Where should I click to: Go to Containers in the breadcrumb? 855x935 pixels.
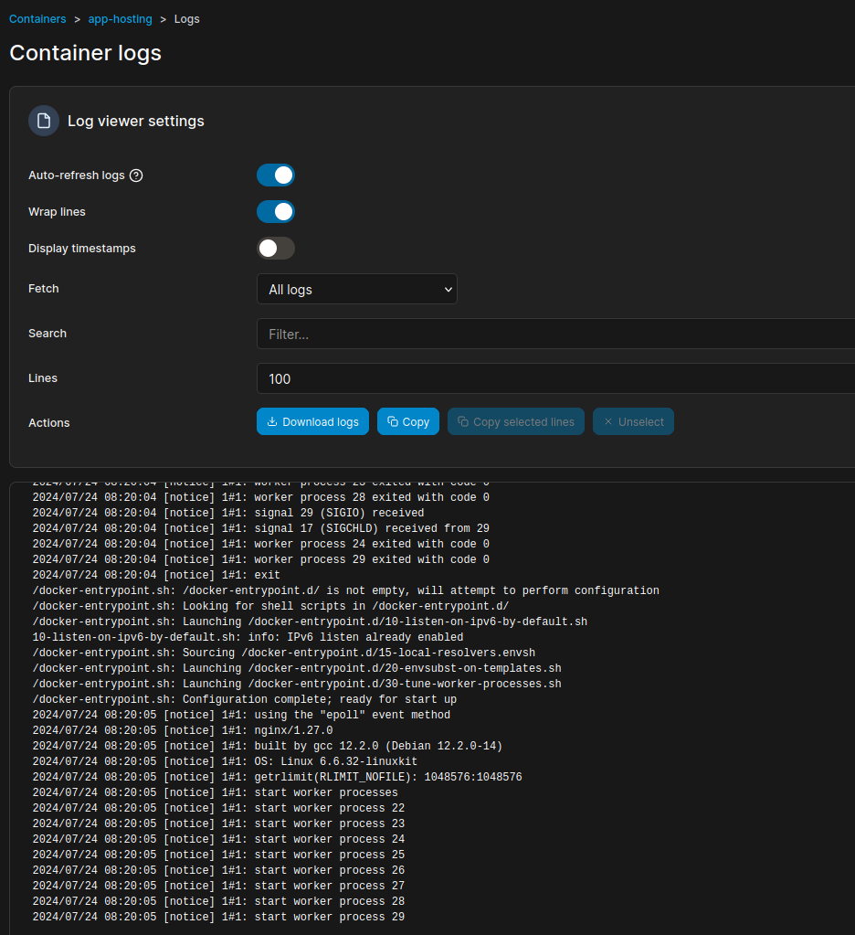click(37, 18)
